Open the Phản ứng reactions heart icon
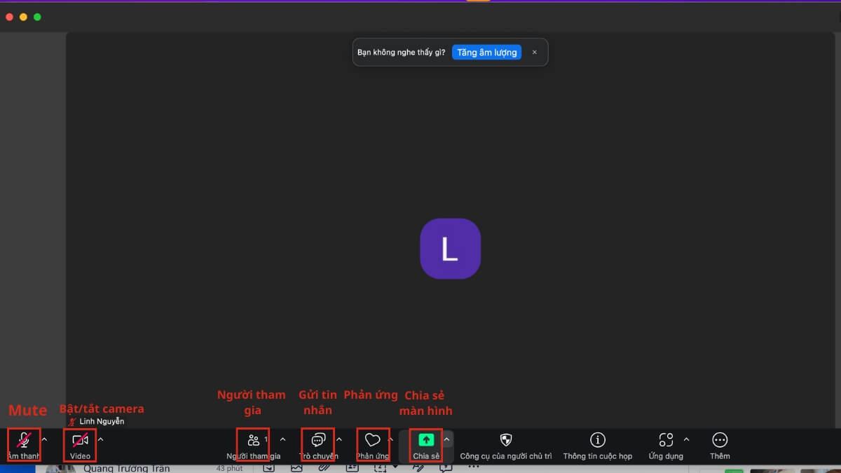 pyautogui.click(x=373, y=440)
